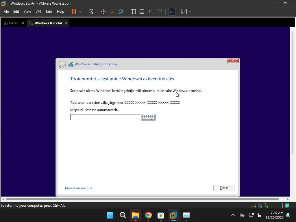Click the muted volume tray icon
The image size is (296, 222).
259,215
